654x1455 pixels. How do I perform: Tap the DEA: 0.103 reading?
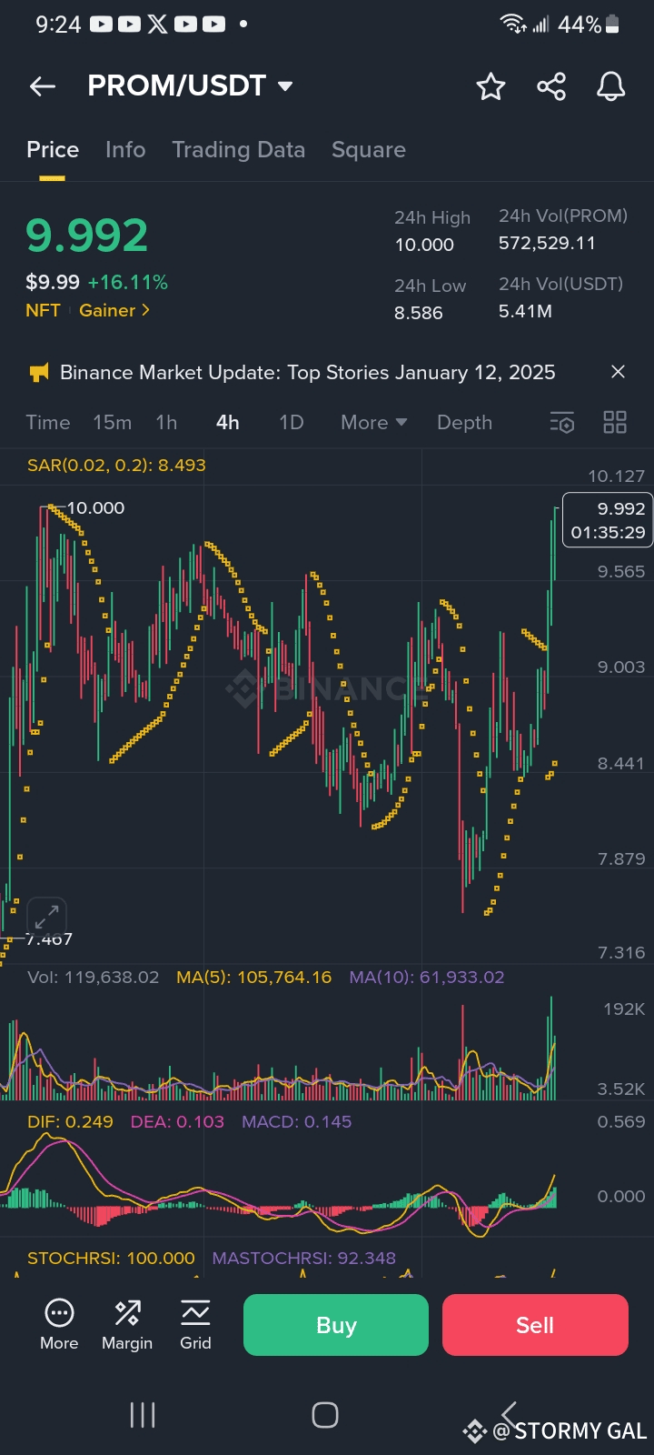pyautogui.click(x=177, y=1121)
